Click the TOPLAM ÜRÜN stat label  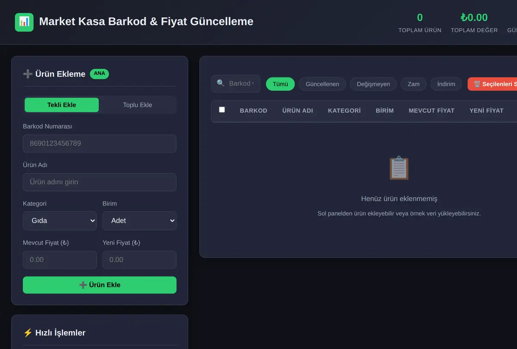point(420,30)
